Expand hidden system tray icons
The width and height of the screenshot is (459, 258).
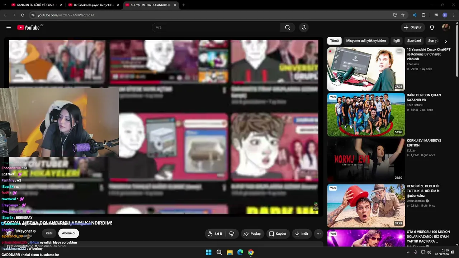tap(408, 252)
